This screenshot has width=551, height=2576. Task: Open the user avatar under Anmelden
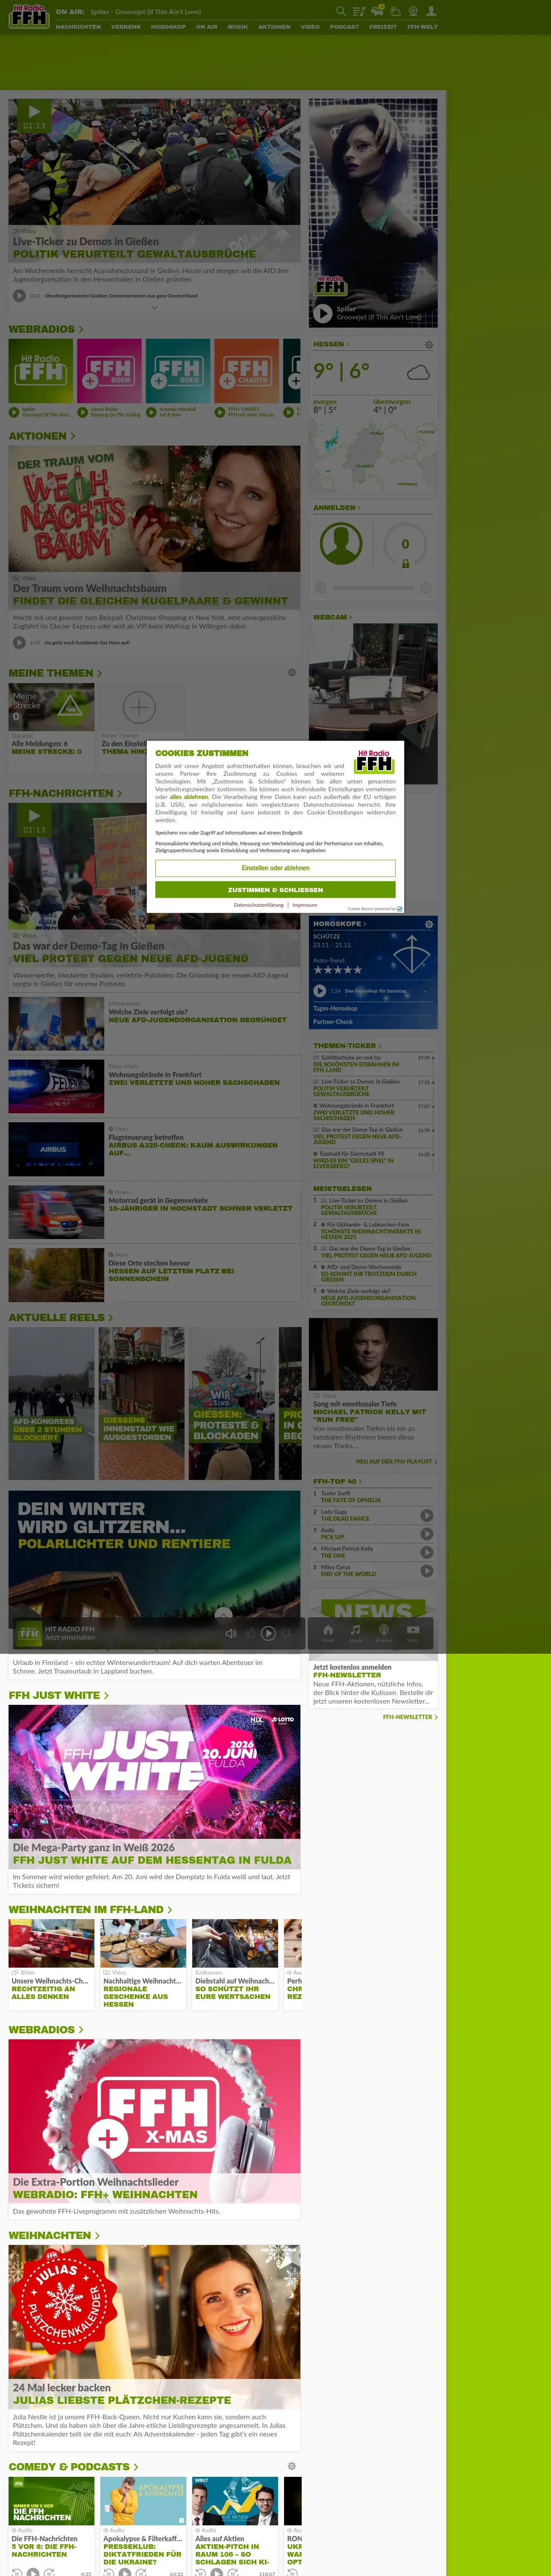click(341, 544)
